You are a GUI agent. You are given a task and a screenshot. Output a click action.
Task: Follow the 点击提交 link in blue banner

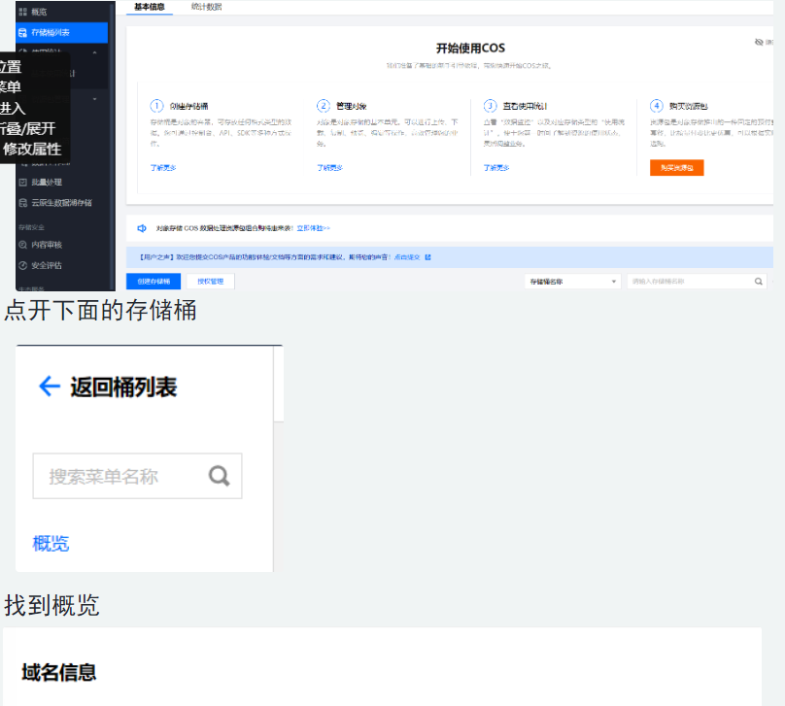point(407,257)
